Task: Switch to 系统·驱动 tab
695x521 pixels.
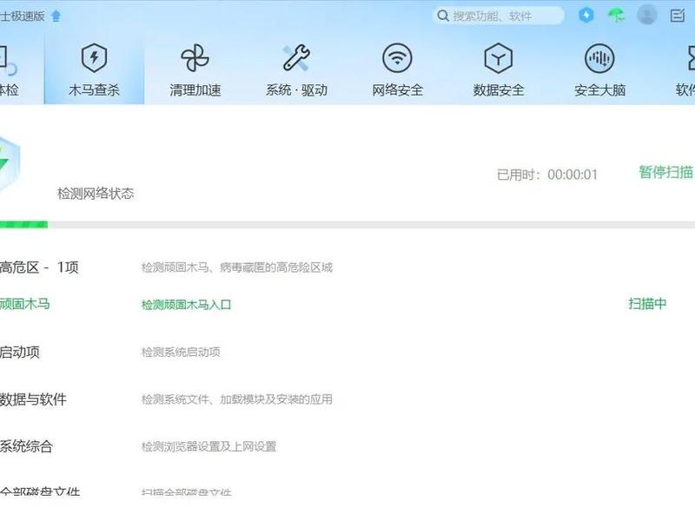Action: [x=296, y=69]
